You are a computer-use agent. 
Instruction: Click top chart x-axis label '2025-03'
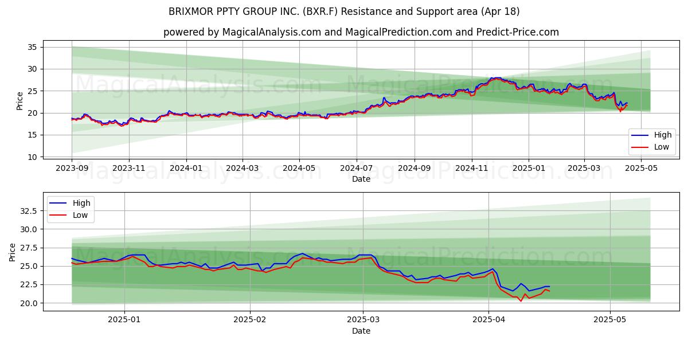584,169
